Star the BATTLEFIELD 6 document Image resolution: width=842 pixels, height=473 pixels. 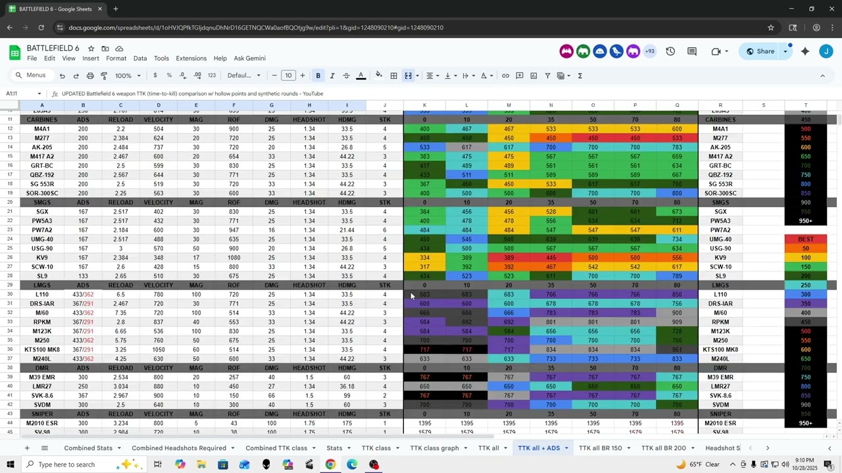(91, 49)
